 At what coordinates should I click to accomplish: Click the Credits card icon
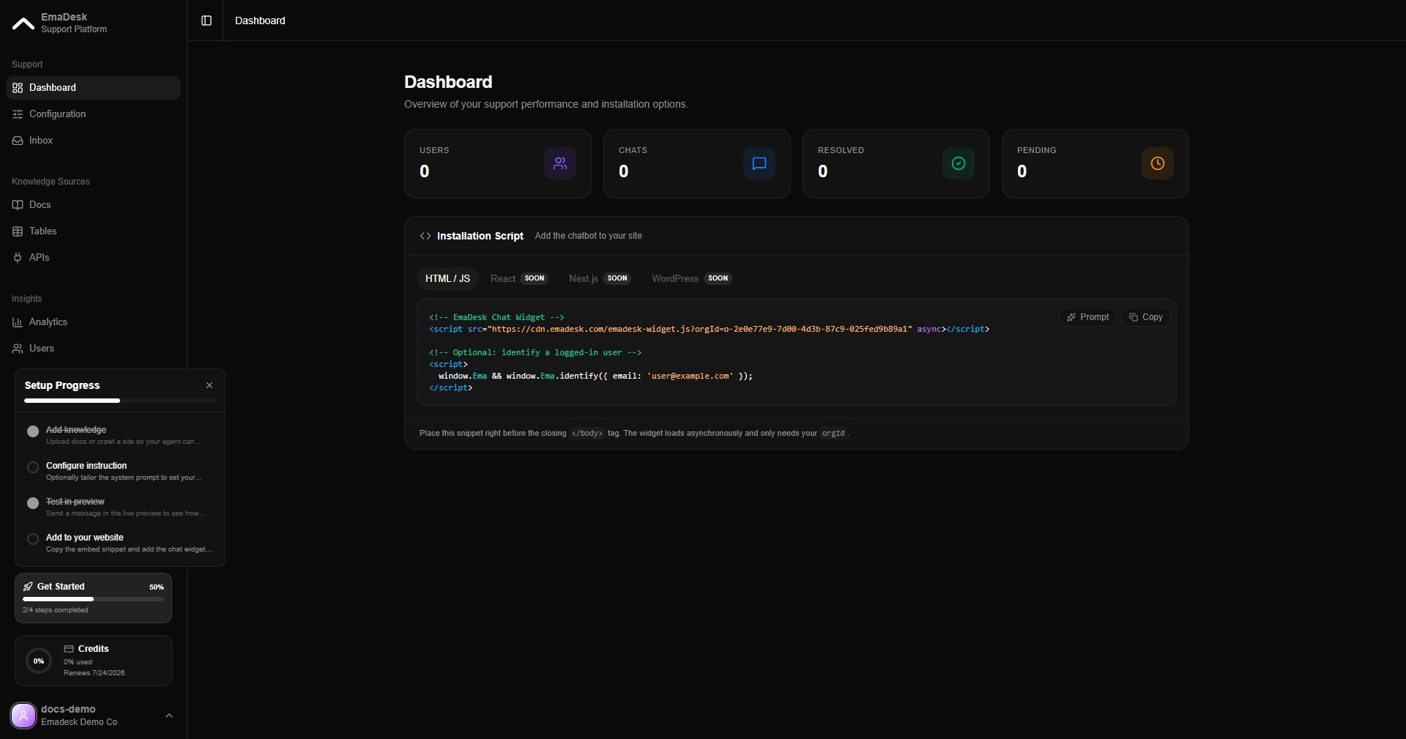(69, 649)
